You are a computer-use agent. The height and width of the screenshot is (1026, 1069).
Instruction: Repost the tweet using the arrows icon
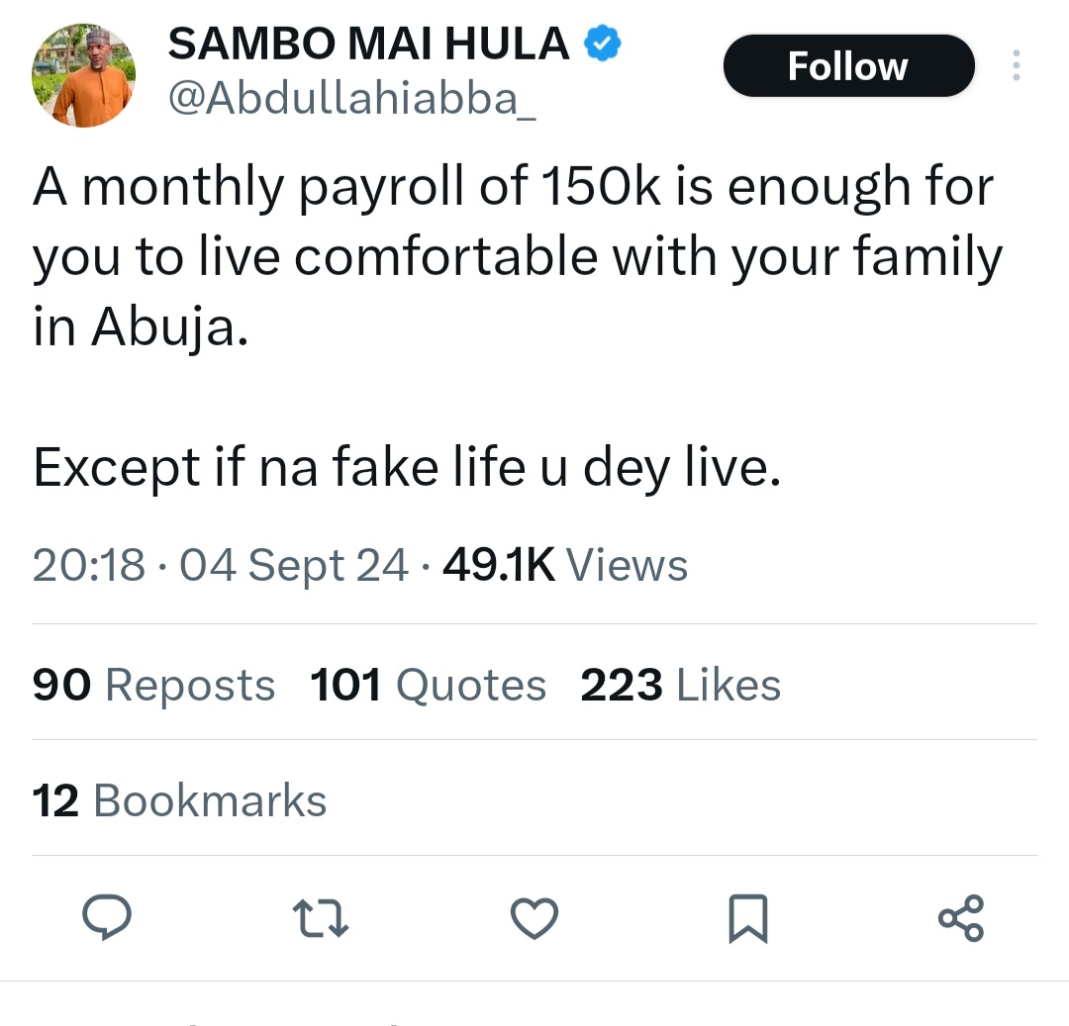[x=322, y=918]
